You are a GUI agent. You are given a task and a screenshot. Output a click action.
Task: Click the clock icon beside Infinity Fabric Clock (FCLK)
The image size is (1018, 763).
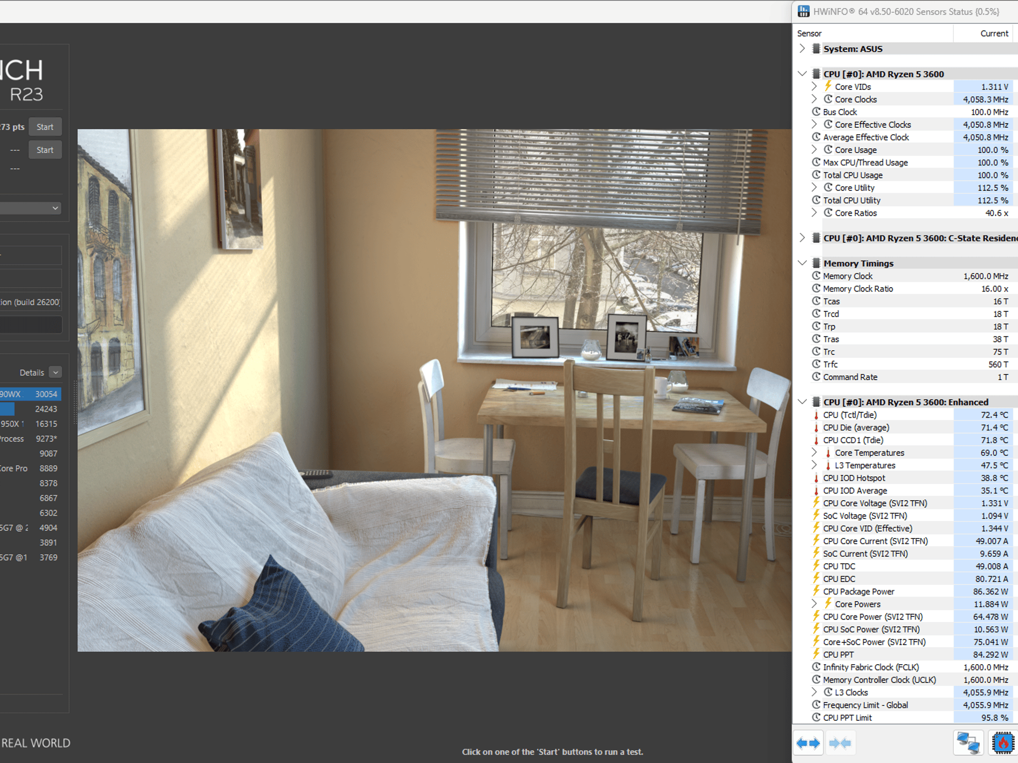click(816, 667)
